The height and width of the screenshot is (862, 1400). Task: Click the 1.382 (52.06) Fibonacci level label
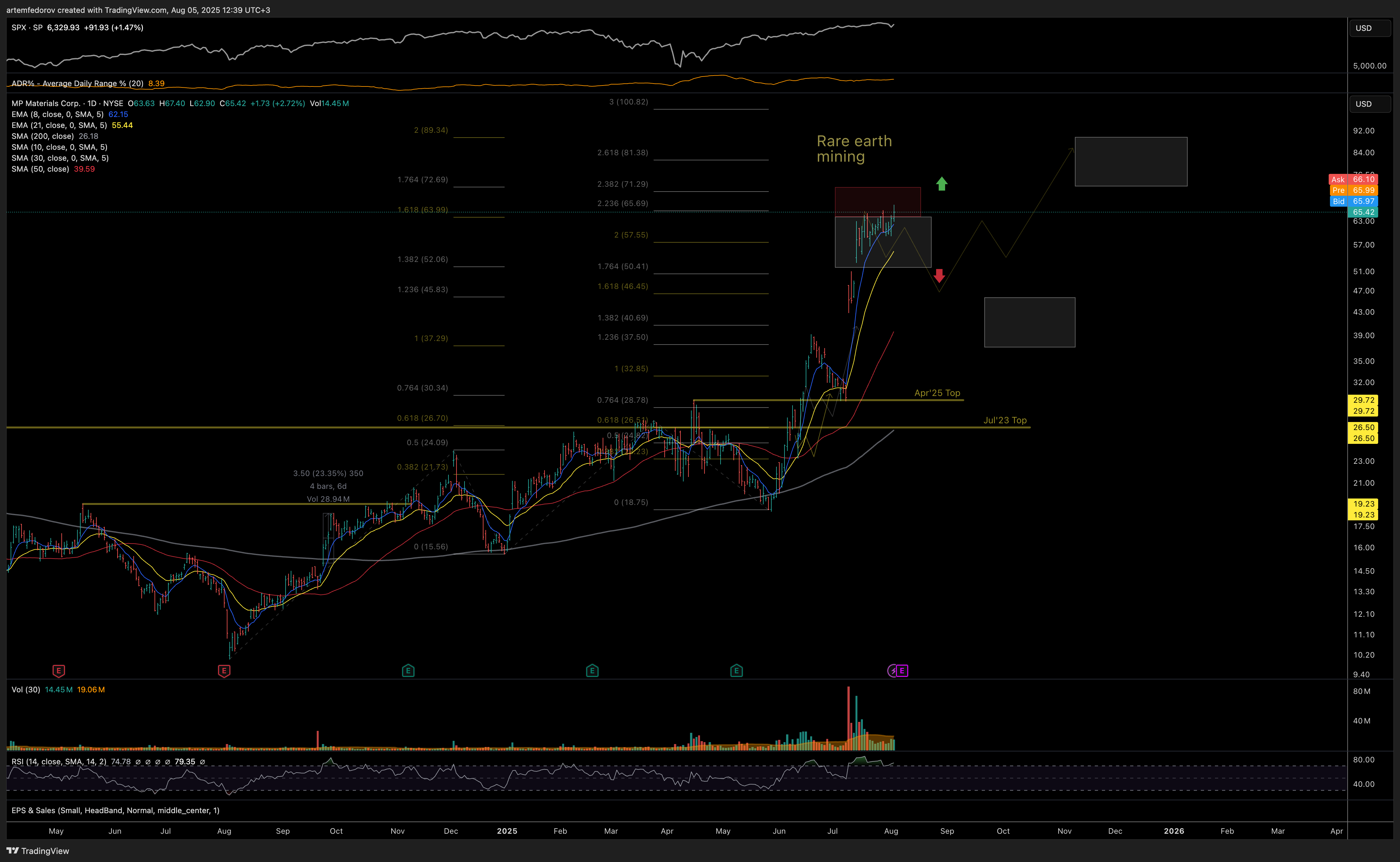pyautogui.click(x=422, y=259)
